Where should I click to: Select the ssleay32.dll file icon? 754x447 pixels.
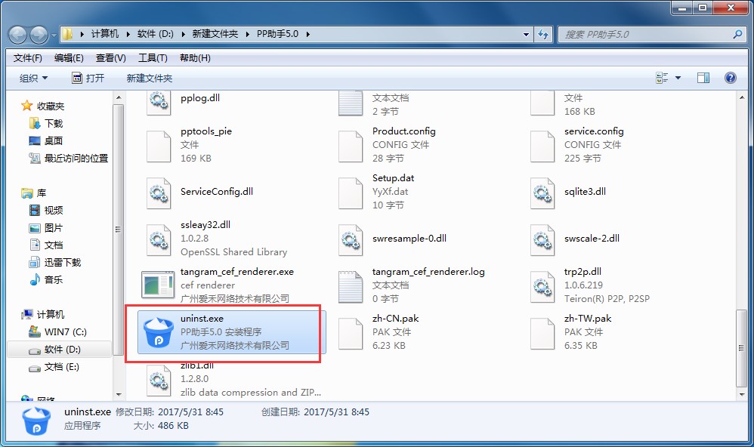point(158,239)
